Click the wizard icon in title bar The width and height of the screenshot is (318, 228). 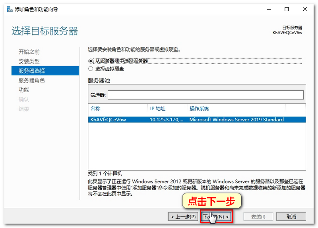point(9,9)
